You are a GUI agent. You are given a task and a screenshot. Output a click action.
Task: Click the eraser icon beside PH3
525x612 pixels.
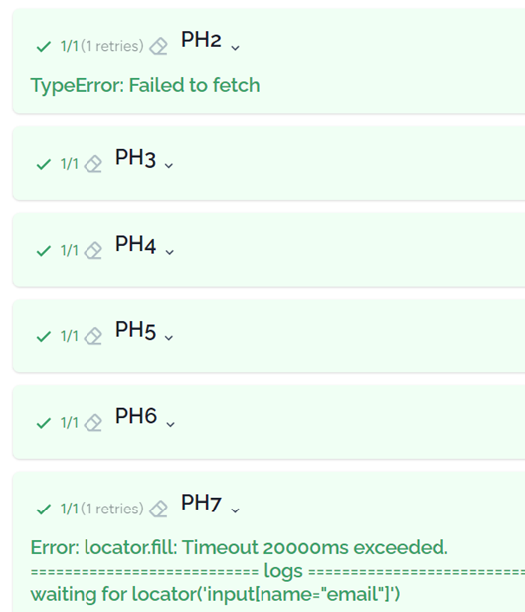[93, 164]
